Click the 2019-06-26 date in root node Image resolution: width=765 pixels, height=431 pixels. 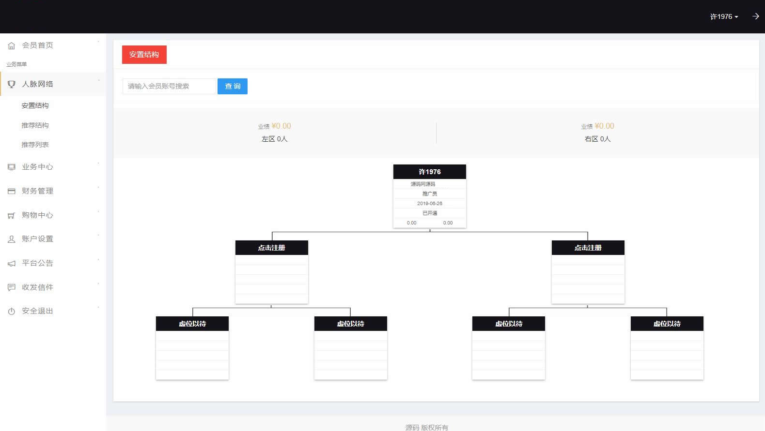point(430,204)
